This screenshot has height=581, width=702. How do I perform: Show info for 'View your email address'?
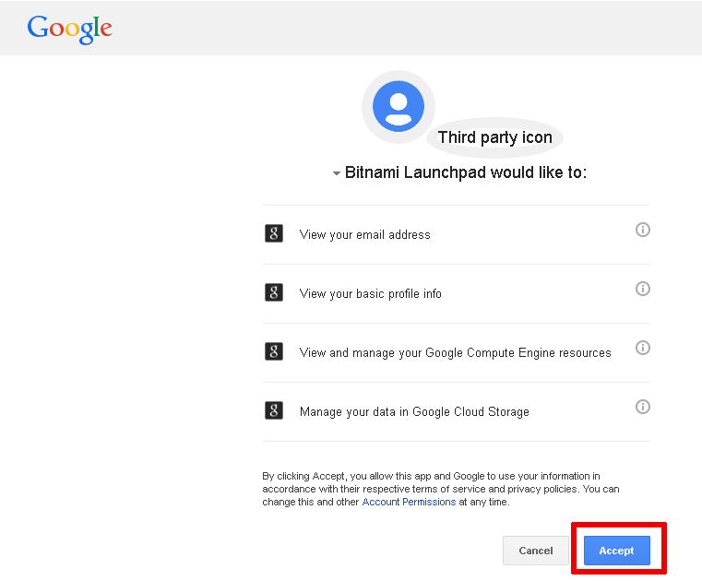tap(643, 230)
